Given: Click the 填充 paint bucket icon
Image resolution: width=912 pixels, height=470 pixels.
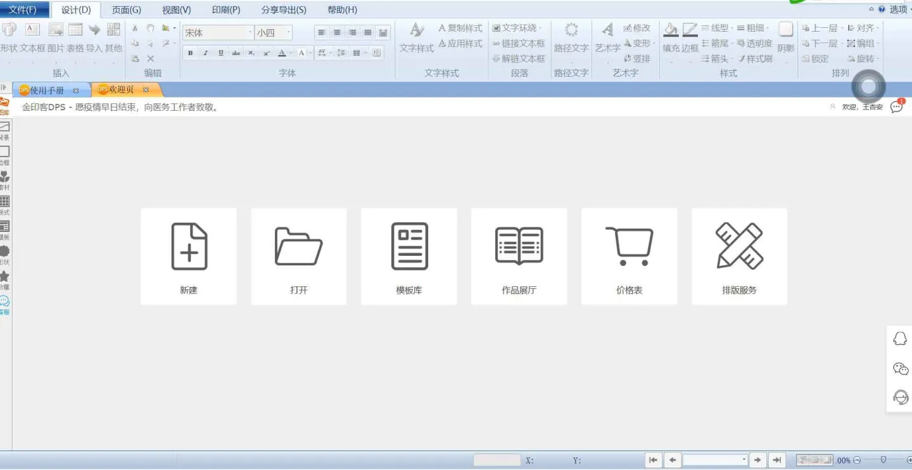Looking at the screenshot, I should tap(671, 30).
